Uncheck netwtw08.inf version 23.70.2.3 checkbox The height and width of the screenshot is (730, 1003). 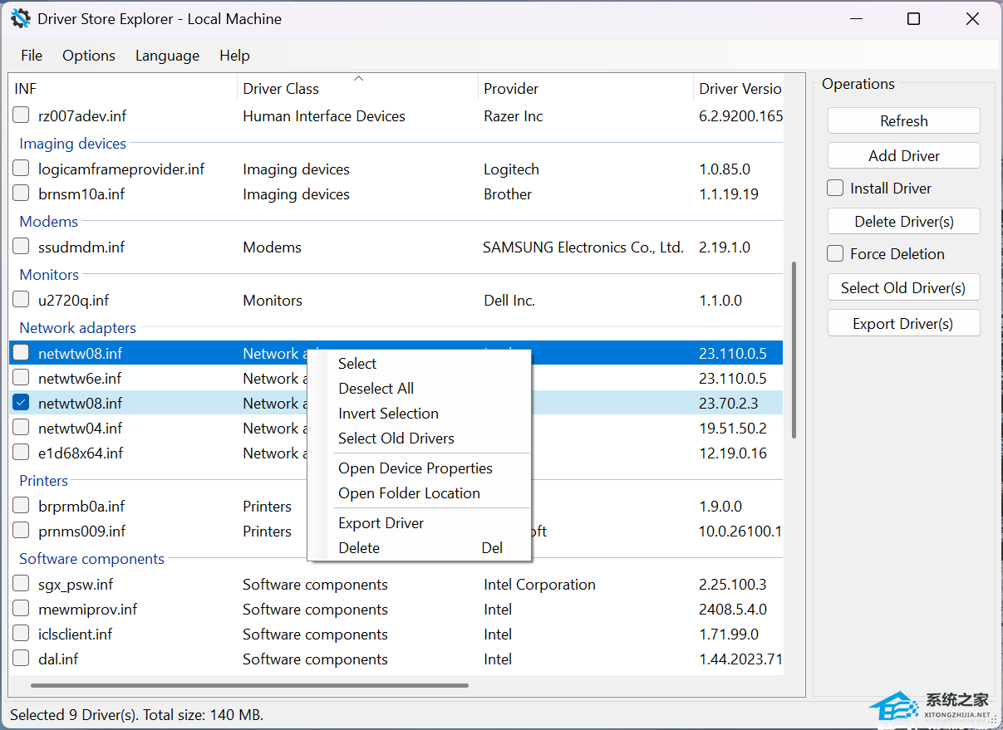pos(22,404)
